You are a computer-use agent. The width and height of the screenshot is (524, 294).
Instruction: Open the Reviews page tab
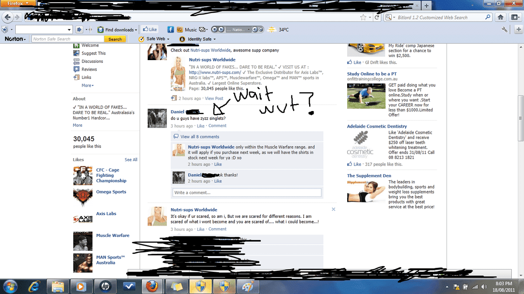pyautogui.click(x=89, y=69)
